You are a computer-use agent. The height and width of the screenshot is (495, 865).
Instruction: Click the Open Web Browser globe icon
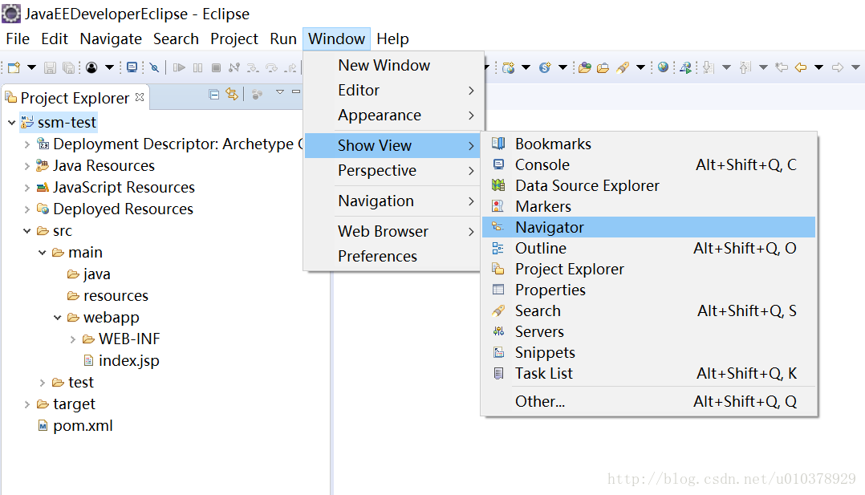663,67
